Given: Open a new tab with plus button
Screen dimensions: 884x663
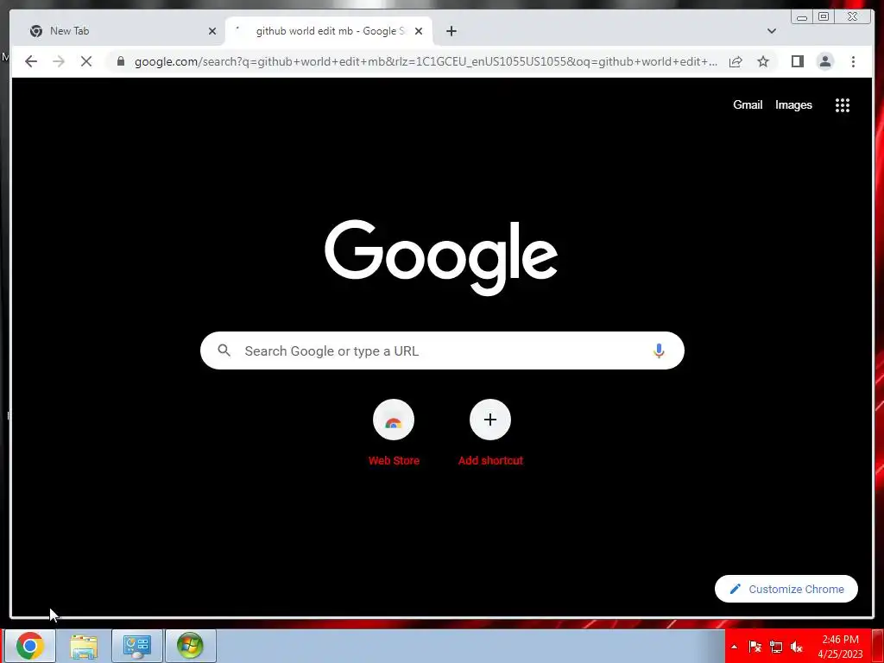Looking at the screenshot, I should (x=451, y=31).
